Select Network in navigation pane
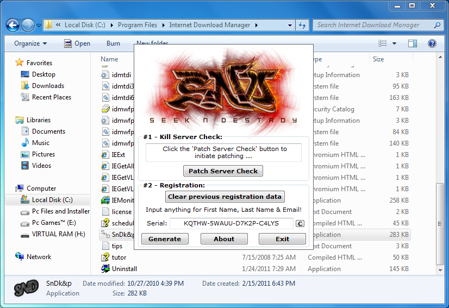 [x=33, y=257]
